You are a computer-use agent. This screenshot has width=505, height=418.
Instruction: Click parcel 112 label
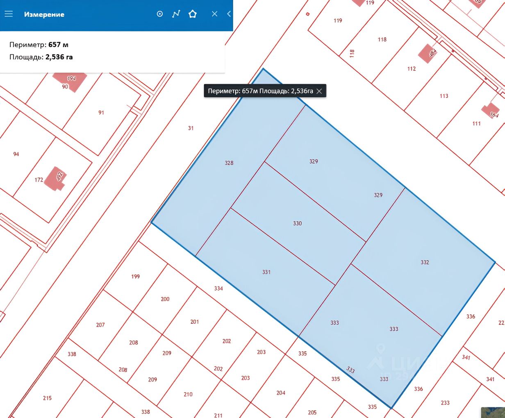(412, 69)
